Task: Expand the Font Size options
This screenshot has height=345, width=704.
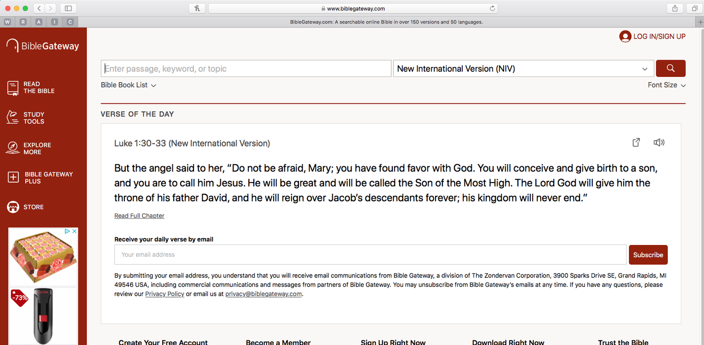Action: [667, 85]
